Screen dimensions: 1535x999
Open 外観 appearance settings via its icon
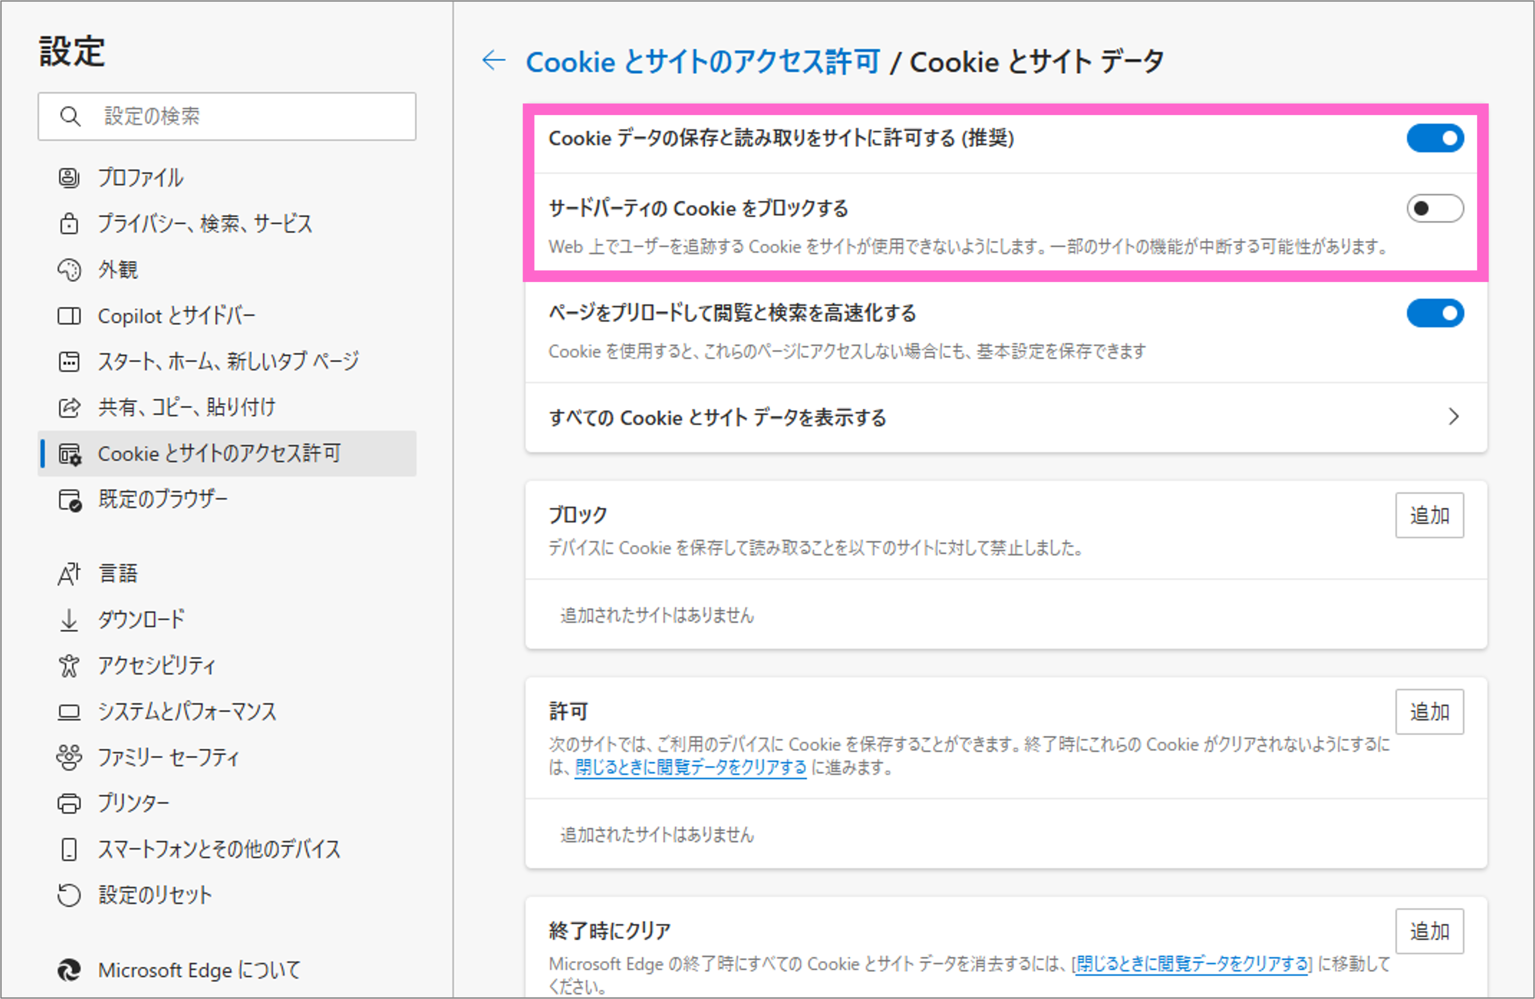(70, 270)
